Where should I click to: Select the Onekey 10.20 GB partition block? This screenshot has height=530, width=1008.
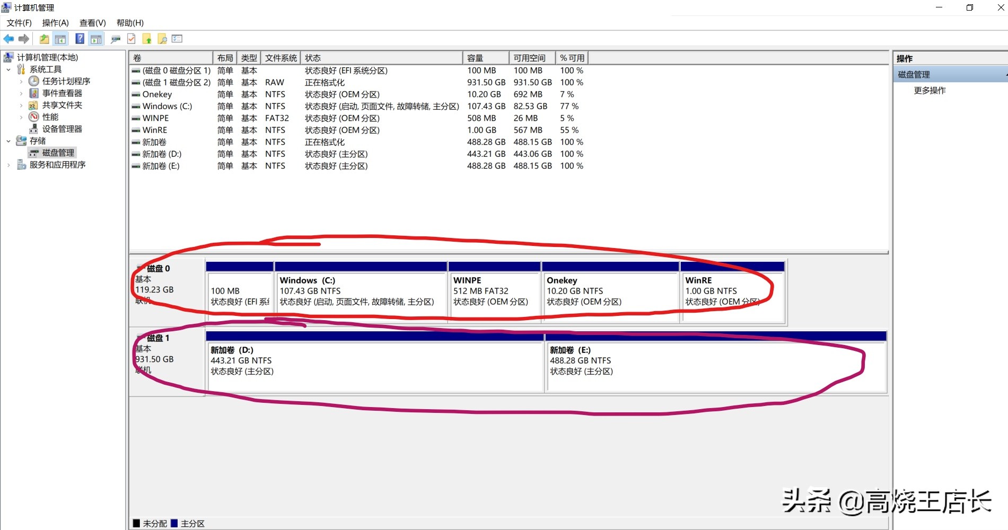610,291
